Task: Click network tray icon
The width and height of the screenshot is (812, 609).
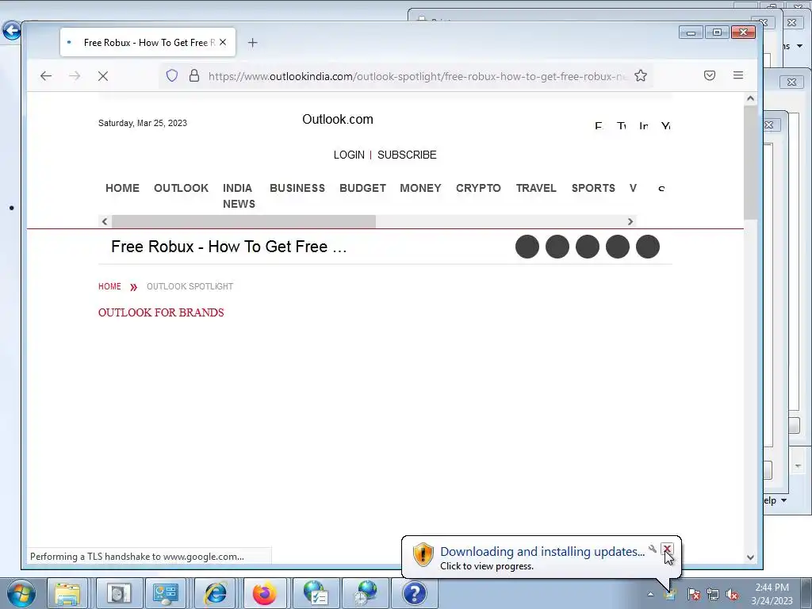Action: click(713, 595)
